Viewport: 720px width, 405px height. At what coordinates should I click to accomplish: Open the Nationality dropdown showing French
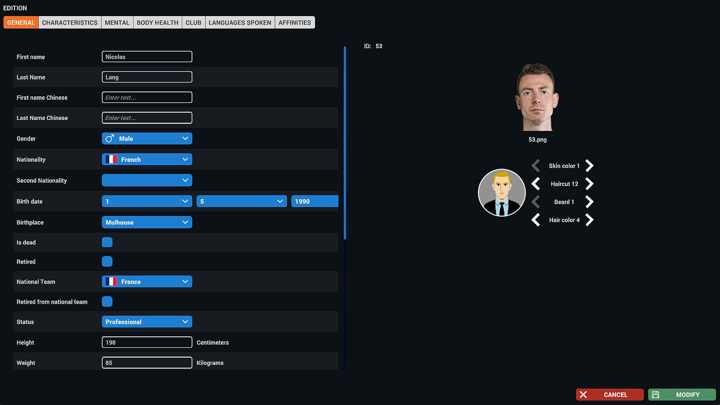pyautogui.click(x=147, y=159)
